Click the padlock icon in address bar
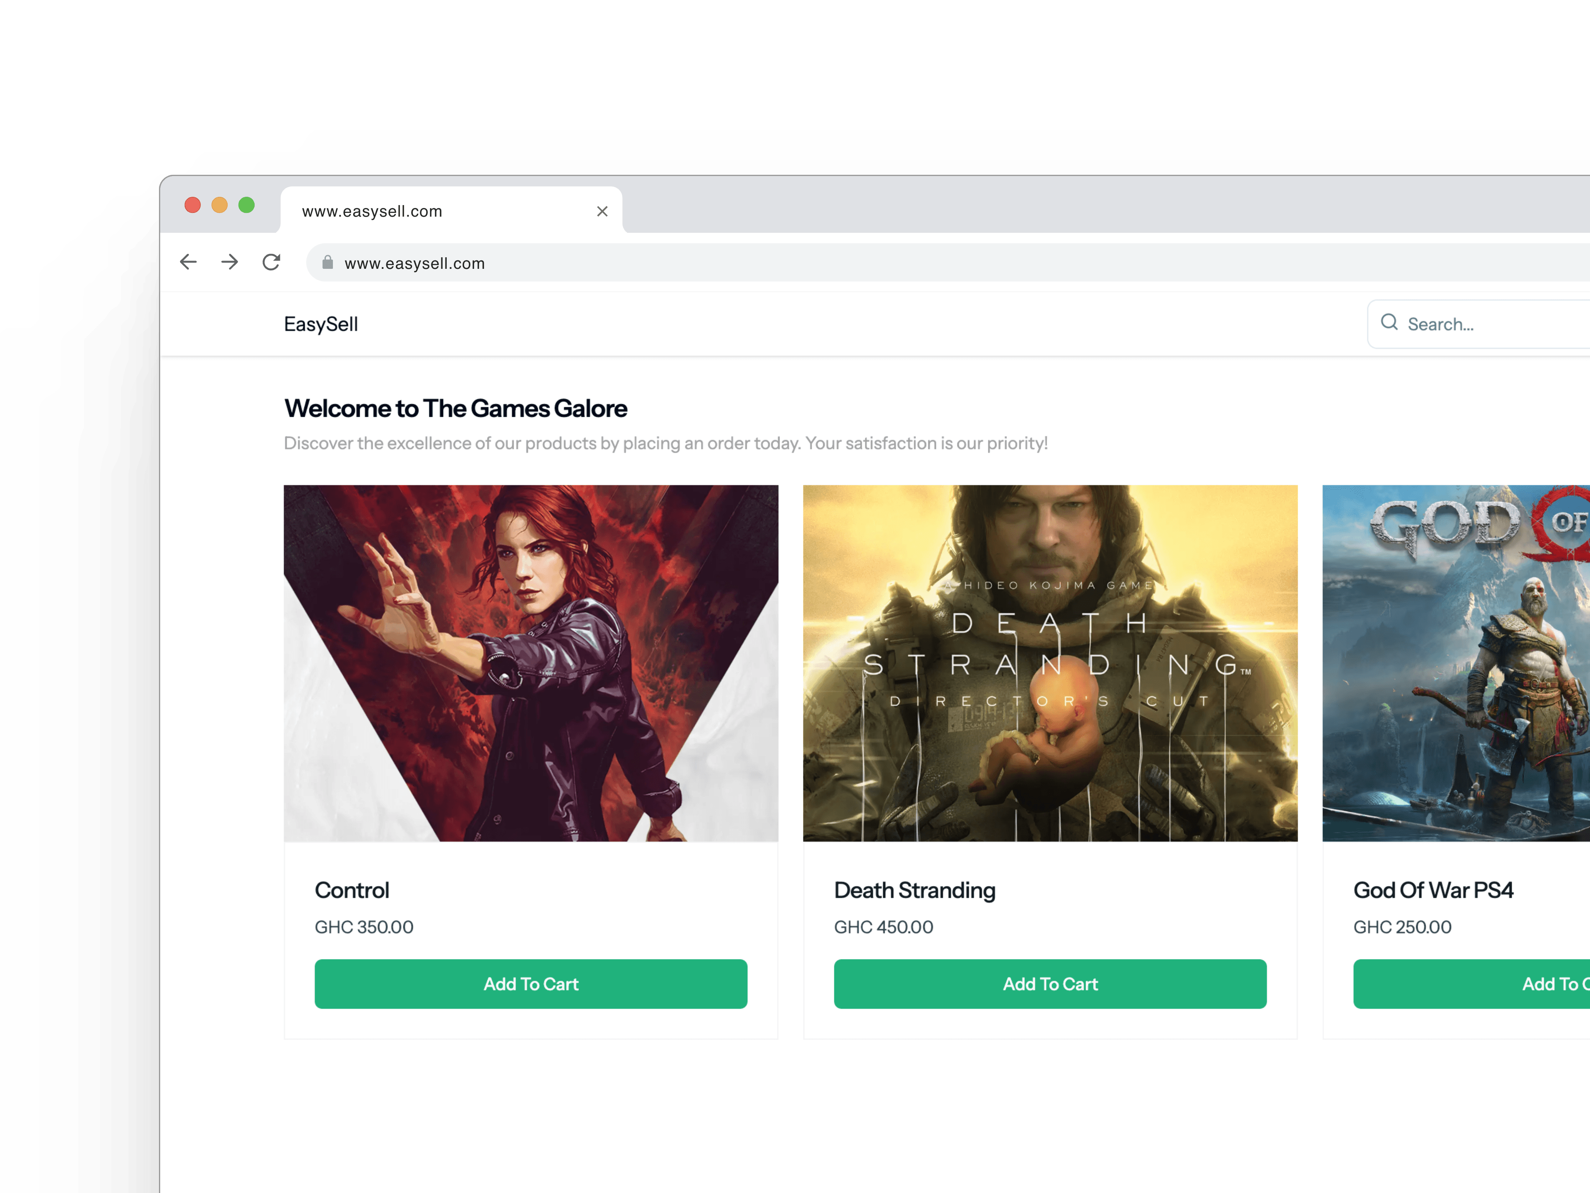This screenshot has width=1590, height=1193. [328, 263]
